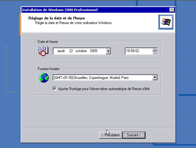This screenshot has height=148, width=196.
Task: Click the Fuseau horaire group label
Action: click(48, 69)
